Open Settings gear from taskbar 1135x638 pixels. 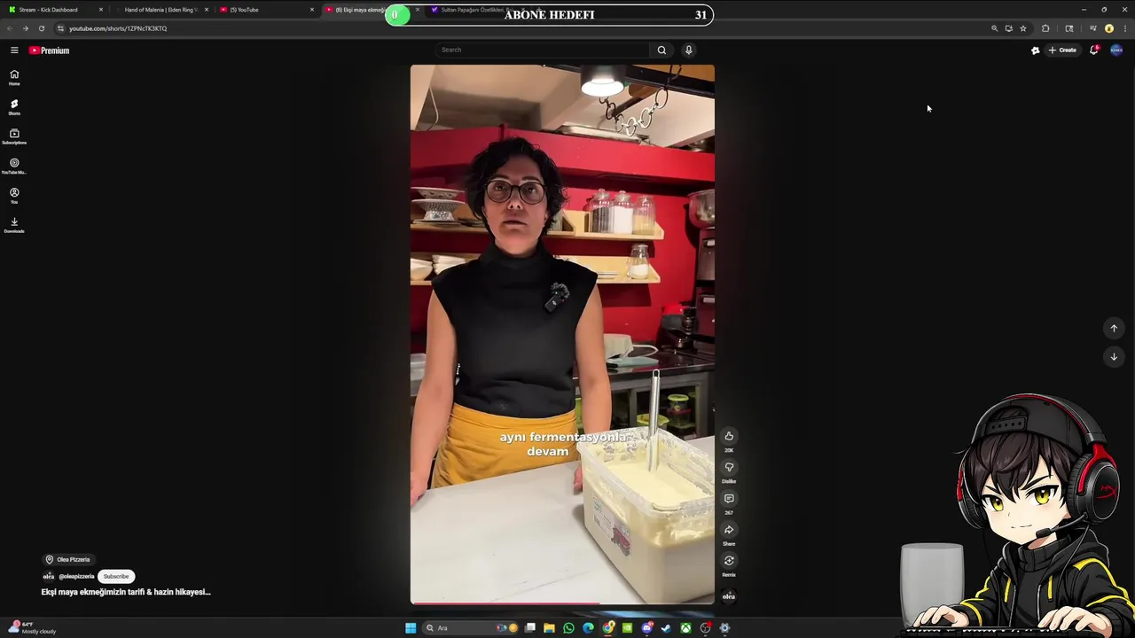click(724, 628)
